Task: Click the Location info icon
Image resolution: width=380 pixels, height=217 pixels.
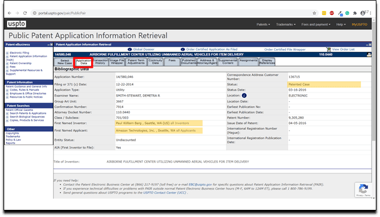Action: (x=244, y=95)
